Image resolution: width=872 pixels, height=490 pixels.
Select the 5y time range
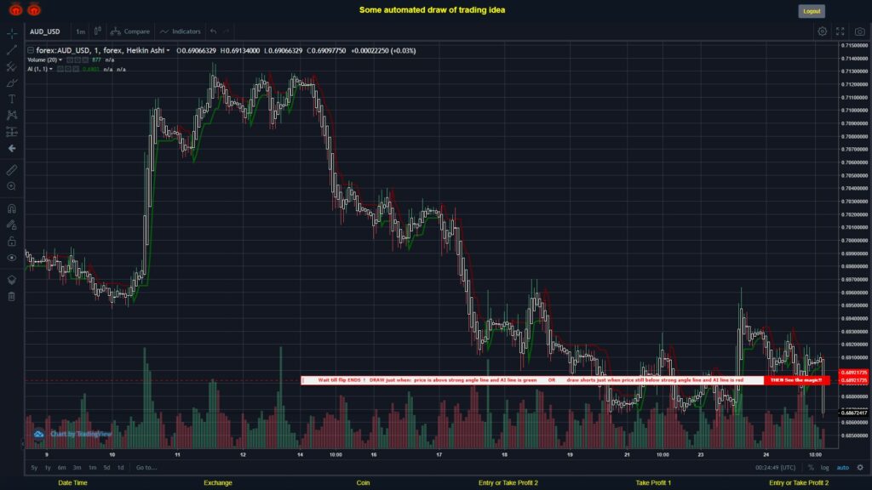point(34,468)
